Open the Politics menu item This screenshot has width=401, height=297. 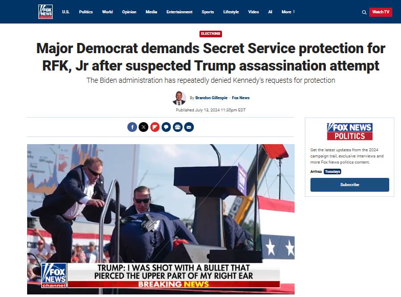pos(86,12)
